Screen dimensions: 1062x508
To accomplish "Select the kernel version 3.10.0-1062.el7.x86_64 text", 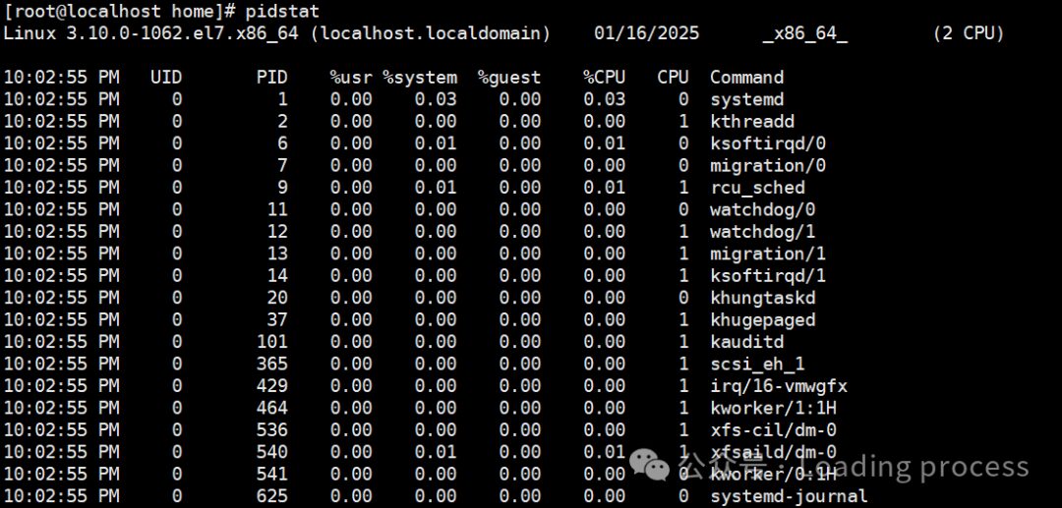I will coord(182,33).
